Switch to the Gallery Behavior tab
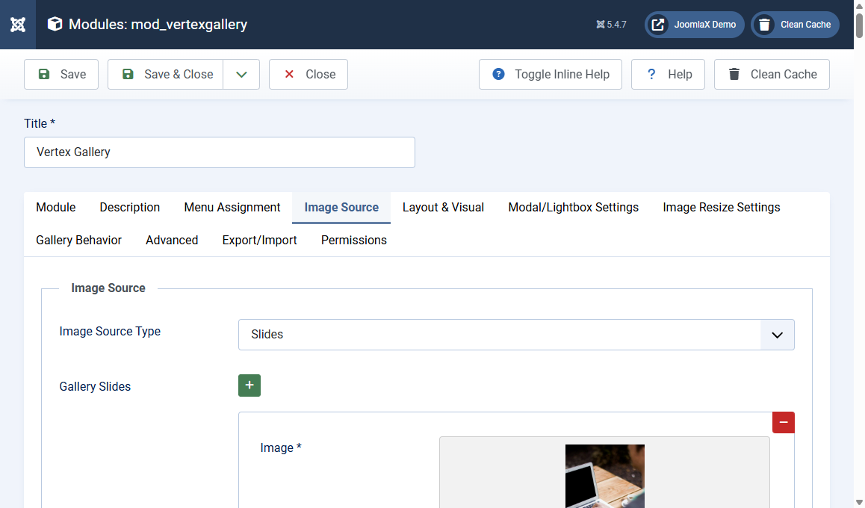 click(79, 240)
